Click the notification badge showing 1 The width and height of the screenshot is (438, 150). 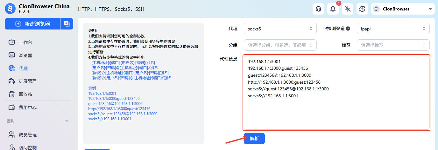tap(339, 3)
